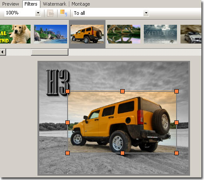Click the bottom-right selection handle

pyautogui.click(x=177, y=153)
